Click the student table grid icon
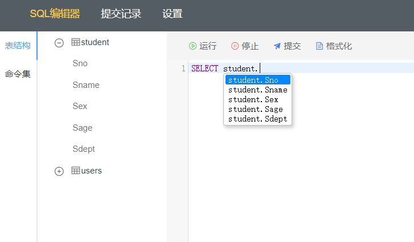Image resolution: width=414 pixels, height=242 pixels. click(x=76, y=42)
